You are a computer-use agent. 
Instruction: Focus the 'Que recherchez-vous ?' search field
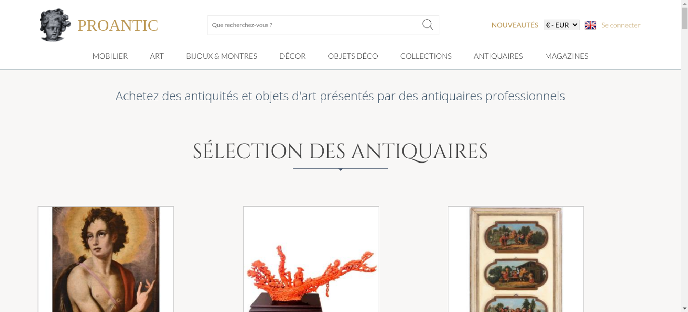point(315,25)
